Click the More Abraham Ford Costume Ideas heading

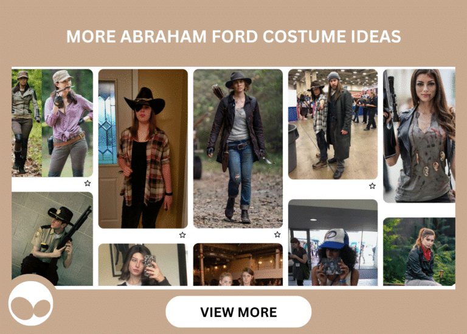233,37
